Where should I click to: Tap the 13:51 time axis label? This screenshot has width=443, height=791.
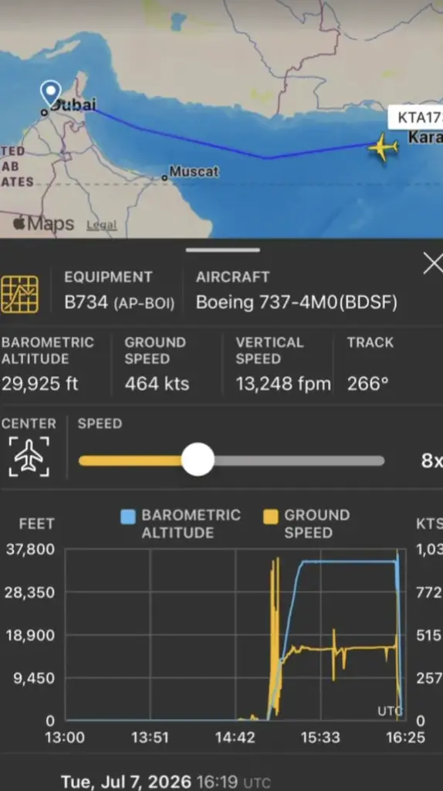150,738
